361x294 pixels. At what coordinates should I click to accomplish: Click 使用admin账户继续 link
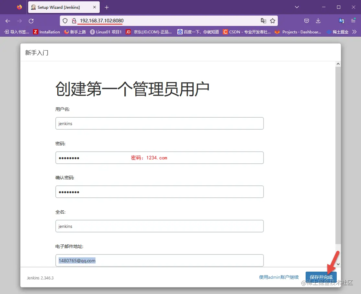click(279, 277)
